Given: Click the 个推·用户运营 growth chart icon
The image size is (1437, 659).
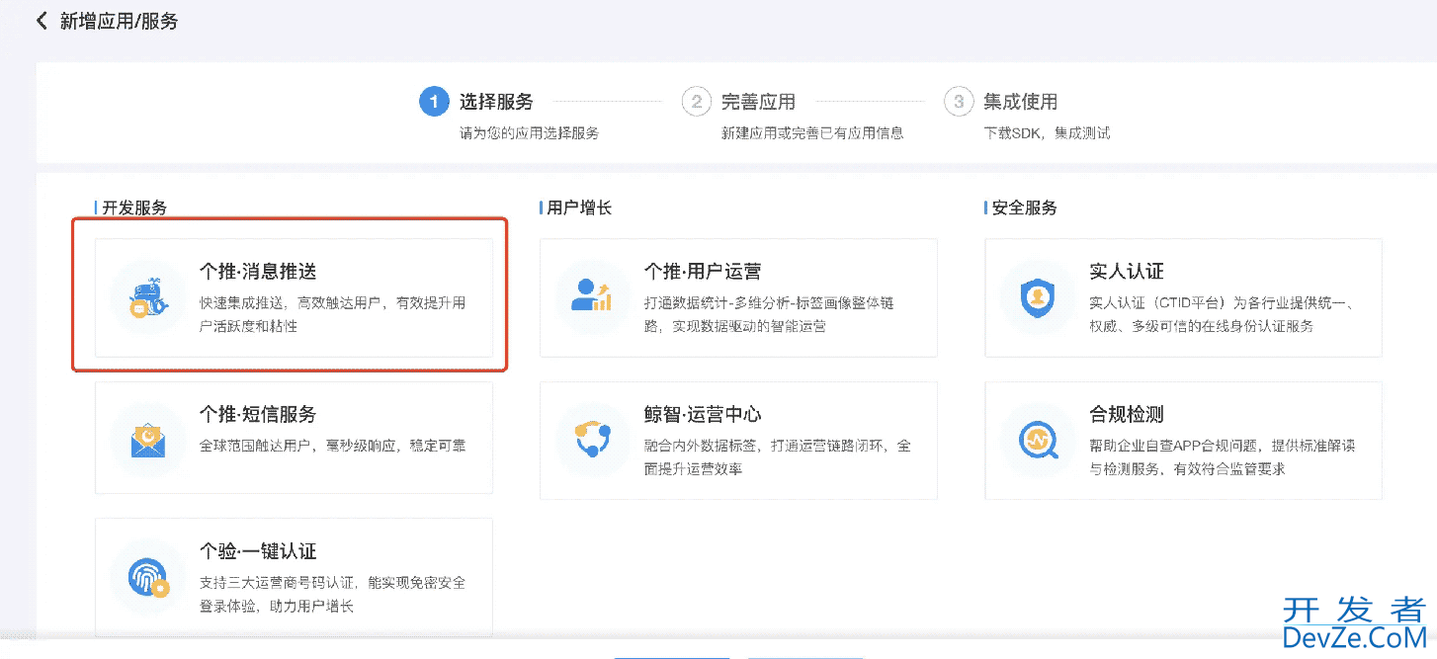Looking at the screenshot, I should point(593,297).
